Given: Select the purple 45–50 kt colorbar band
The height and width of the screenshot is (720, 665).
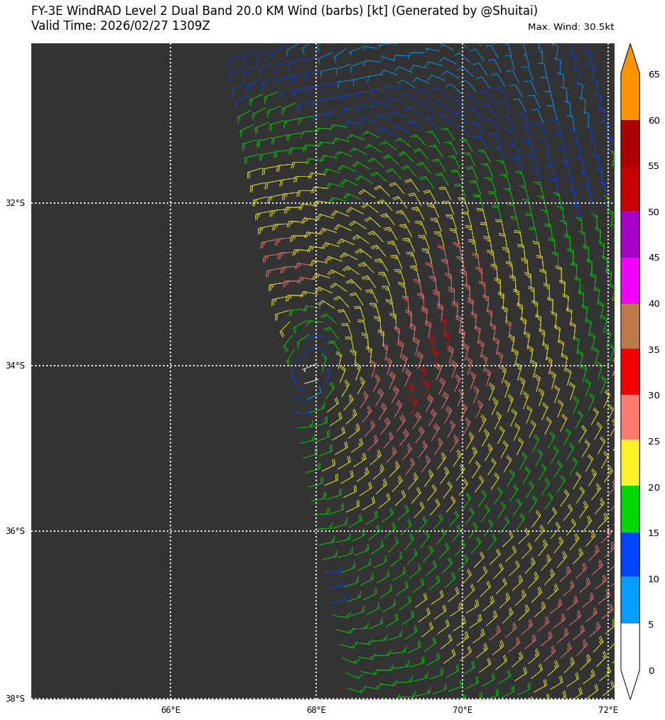Looking at the screenshot, I should tap(629, 234).
